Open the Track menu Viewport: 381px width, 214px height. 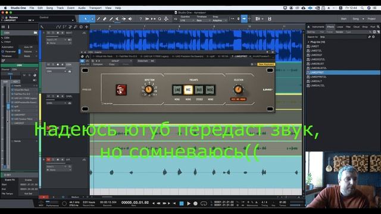tap(60, 8)
